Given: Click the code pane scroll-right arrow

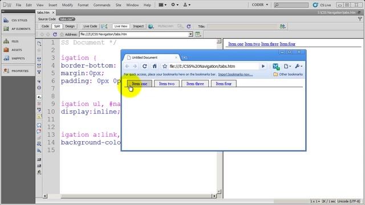Looking at the screenshot, I should click(x=214, y=196).
